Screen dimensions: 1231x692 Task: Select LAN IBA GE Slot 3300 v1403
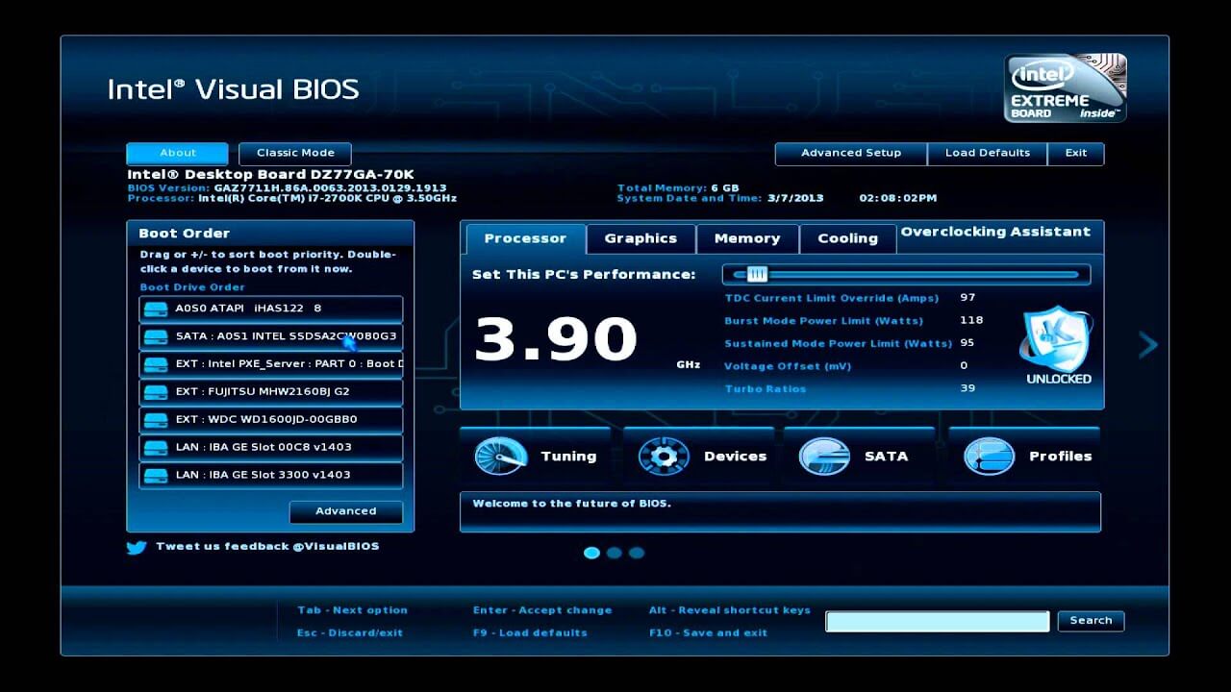click(271, 475)
